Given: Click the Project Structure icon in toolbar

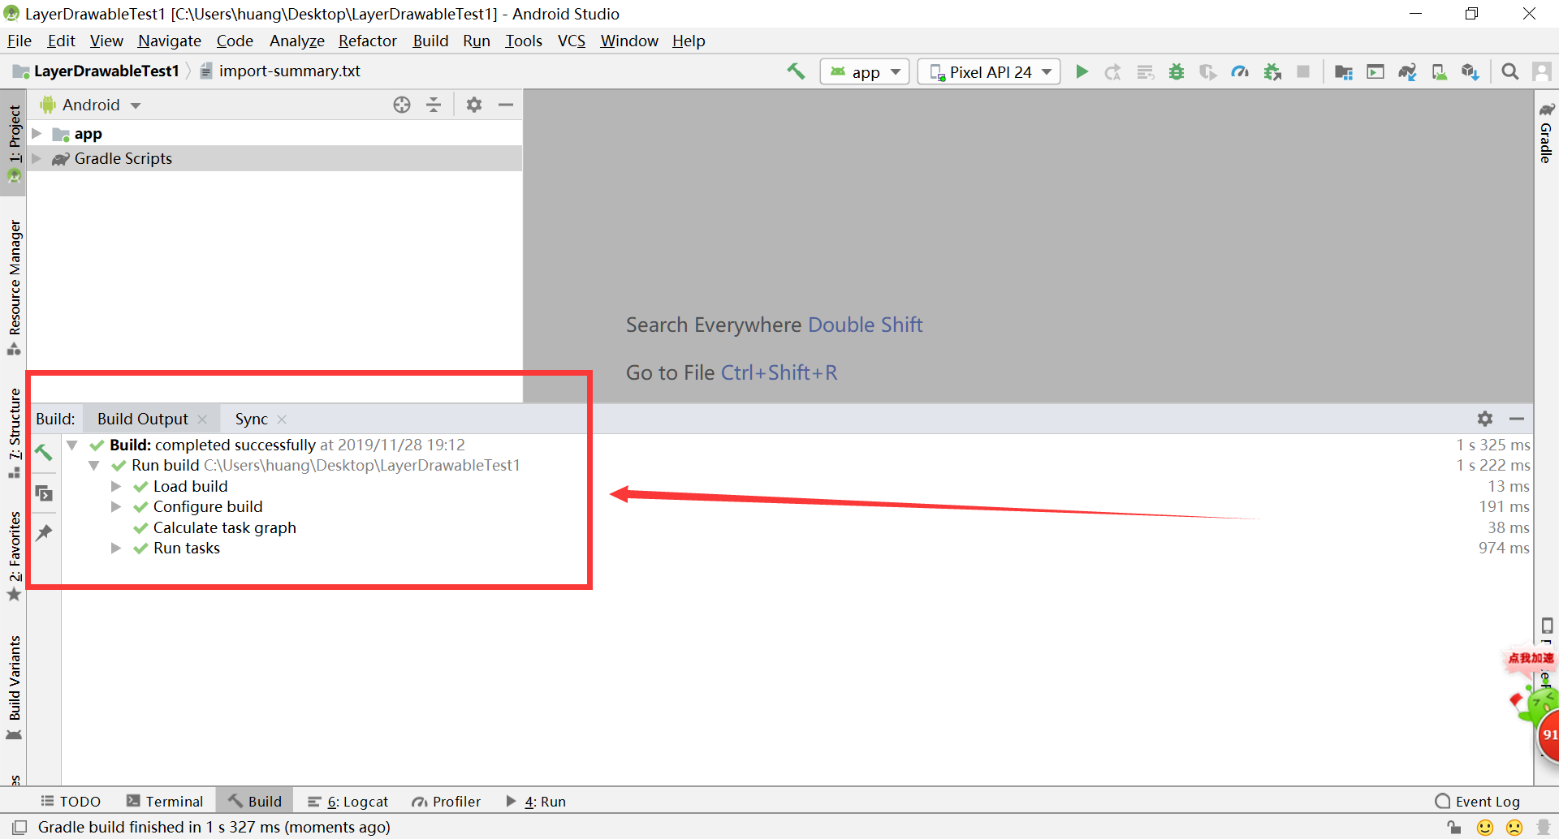Looking at the screenshot, I should pos(1344,71).
